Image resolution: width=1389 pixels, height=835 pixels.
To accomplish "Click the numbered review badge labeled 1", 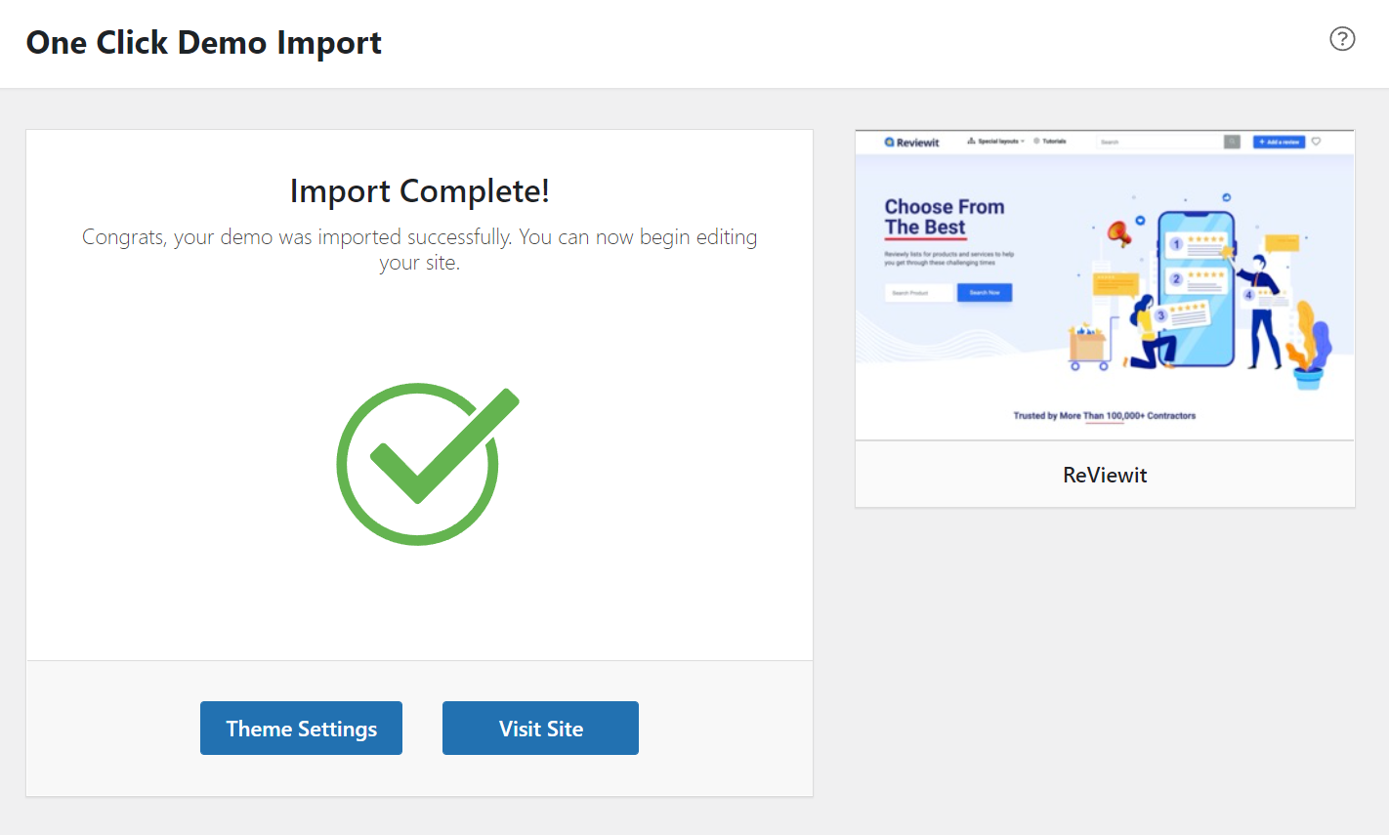I will pos(1176,242).
